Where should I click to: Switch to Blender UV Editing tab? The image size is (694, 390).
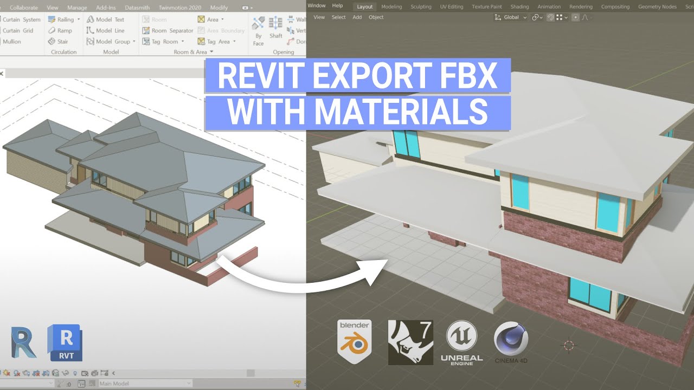452,6
